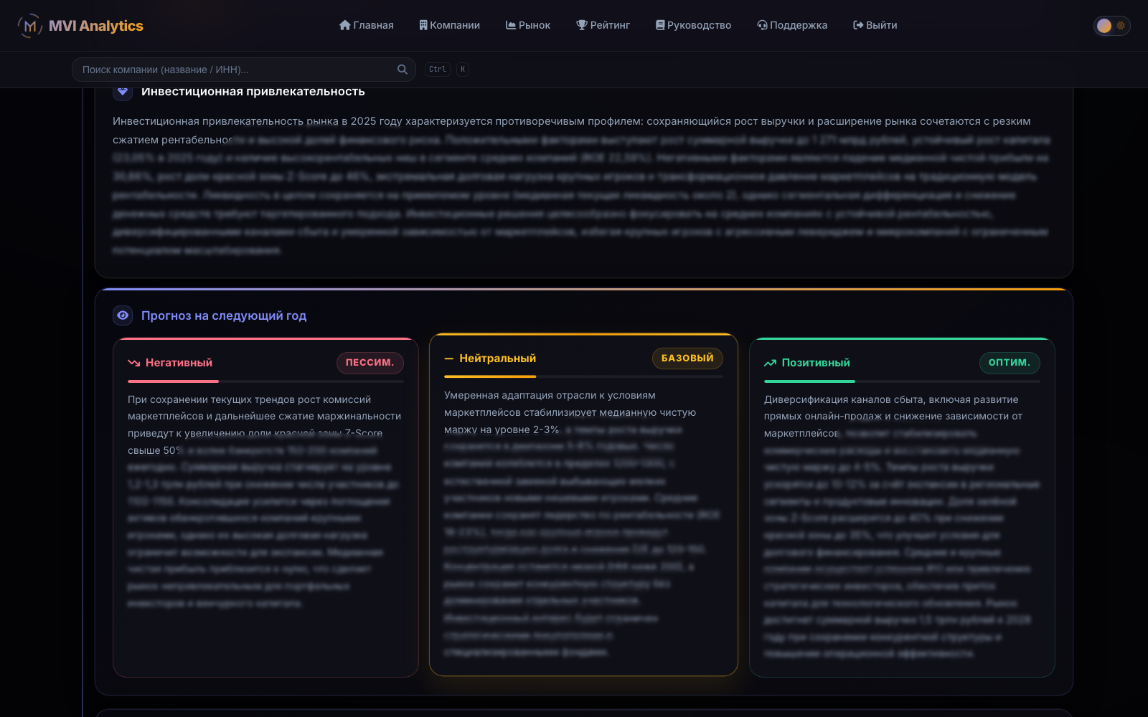The image size is (1148, 717).
Task: Click the ОПТИМ. badge
Action: 1010,363
